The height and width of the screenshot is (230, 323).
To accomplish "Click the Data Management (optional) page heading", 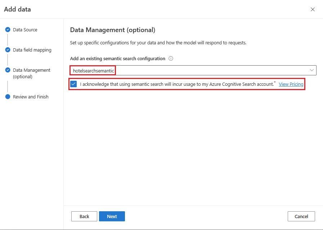I will 112,30.
